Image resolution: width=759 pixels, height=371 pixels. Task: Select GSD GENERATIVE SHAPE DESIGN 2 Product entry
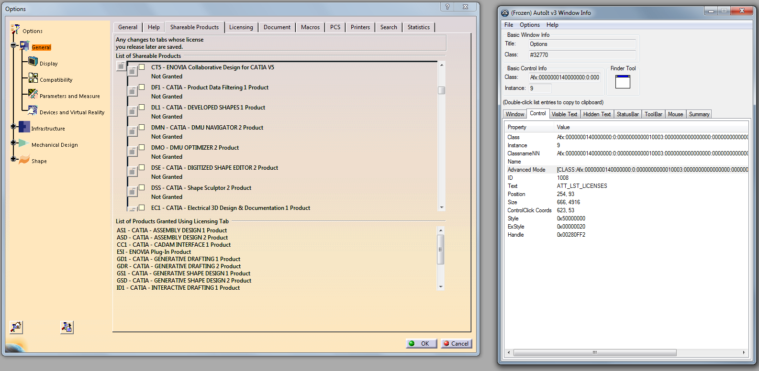coord(184,281)
